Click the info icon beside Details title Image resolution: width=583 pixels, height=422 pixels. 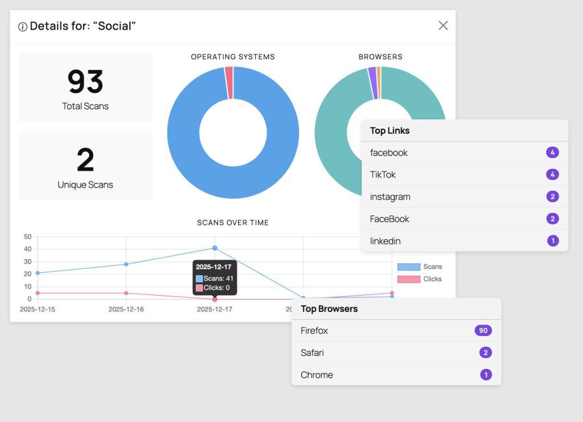pos(23,27)
